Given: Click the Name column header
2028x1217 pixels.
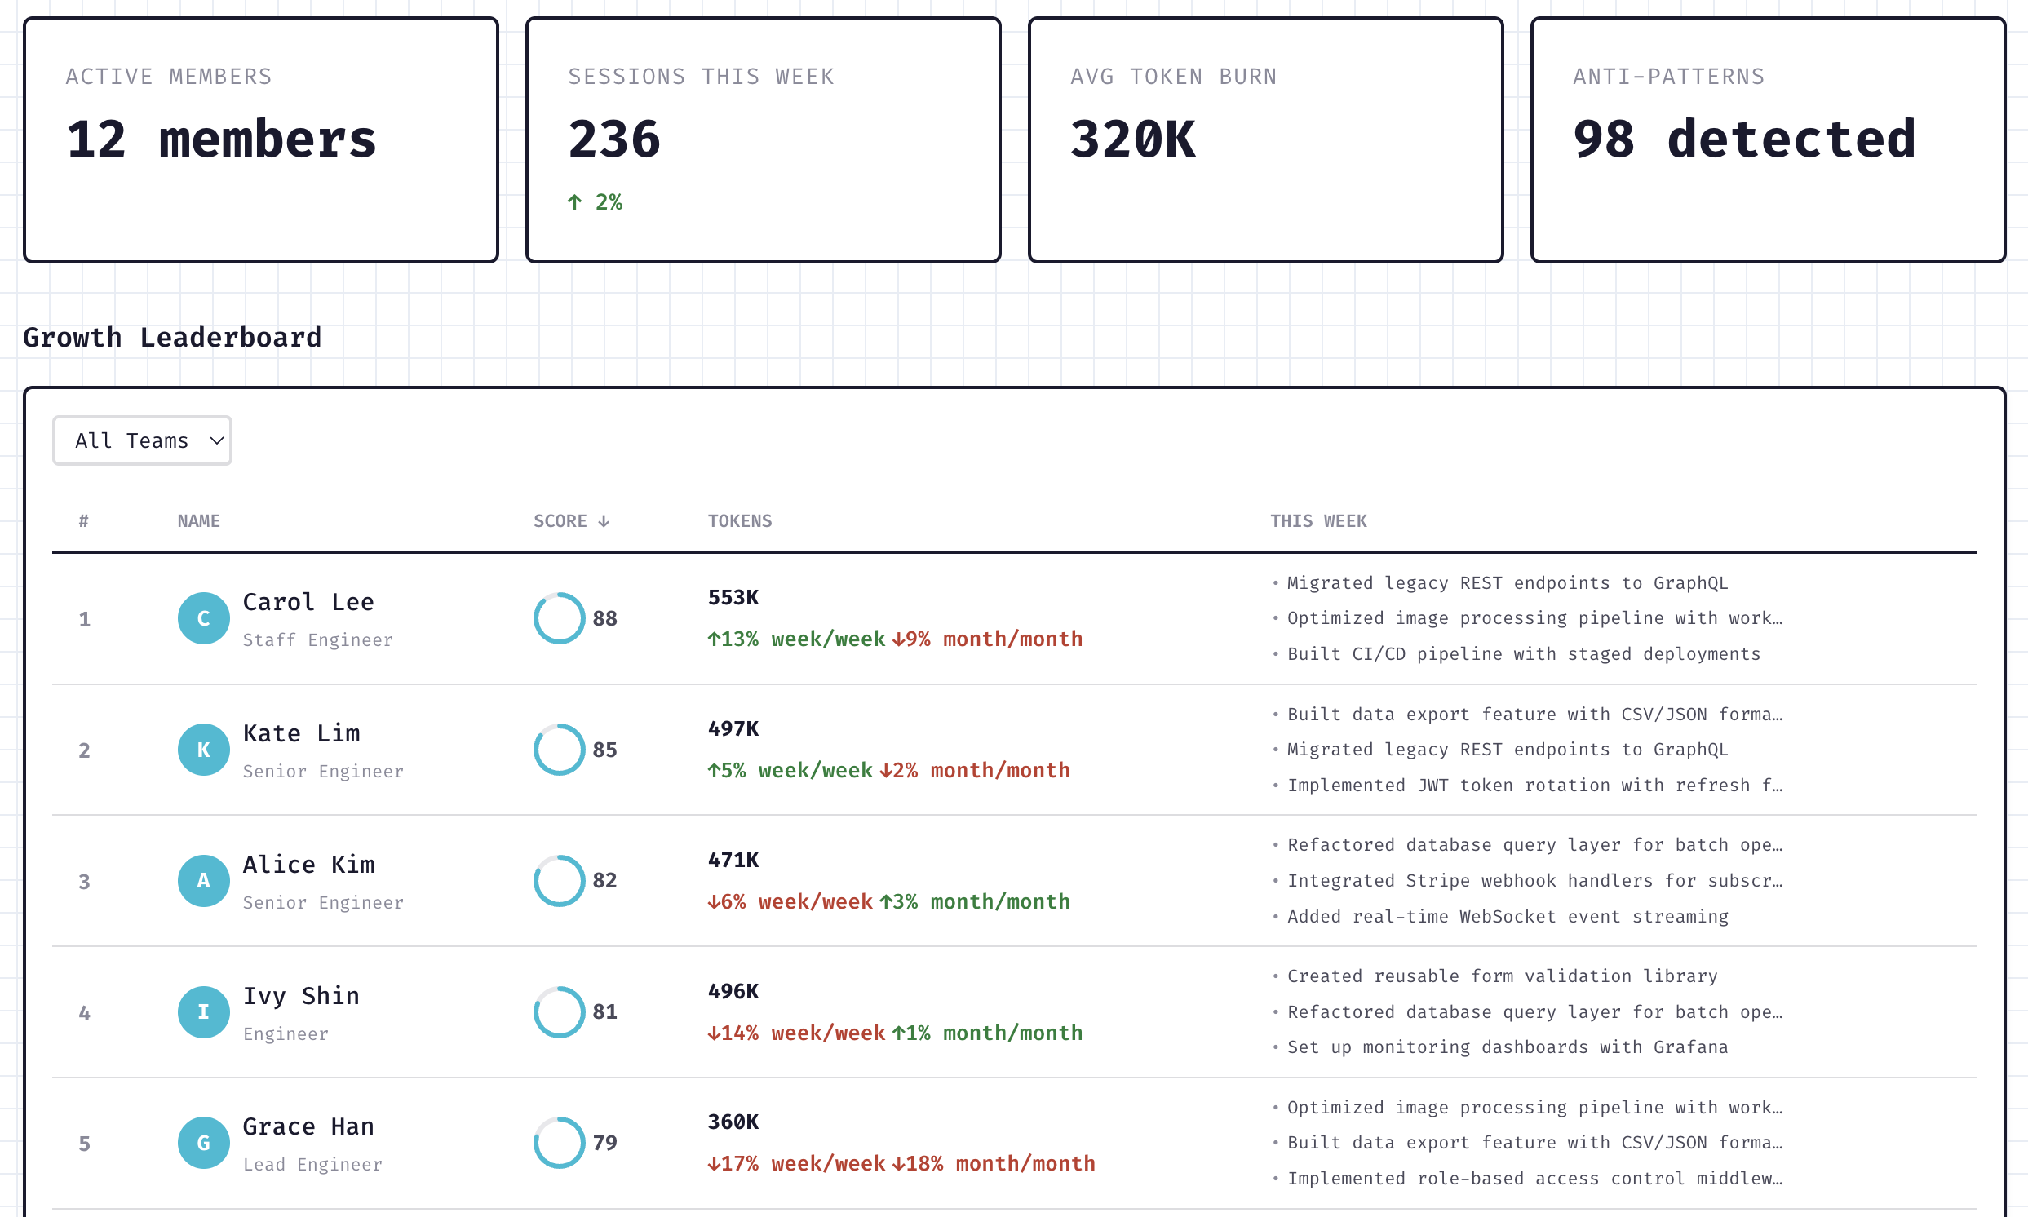Looking at the screenshot, I should click(x=198, y=520).
